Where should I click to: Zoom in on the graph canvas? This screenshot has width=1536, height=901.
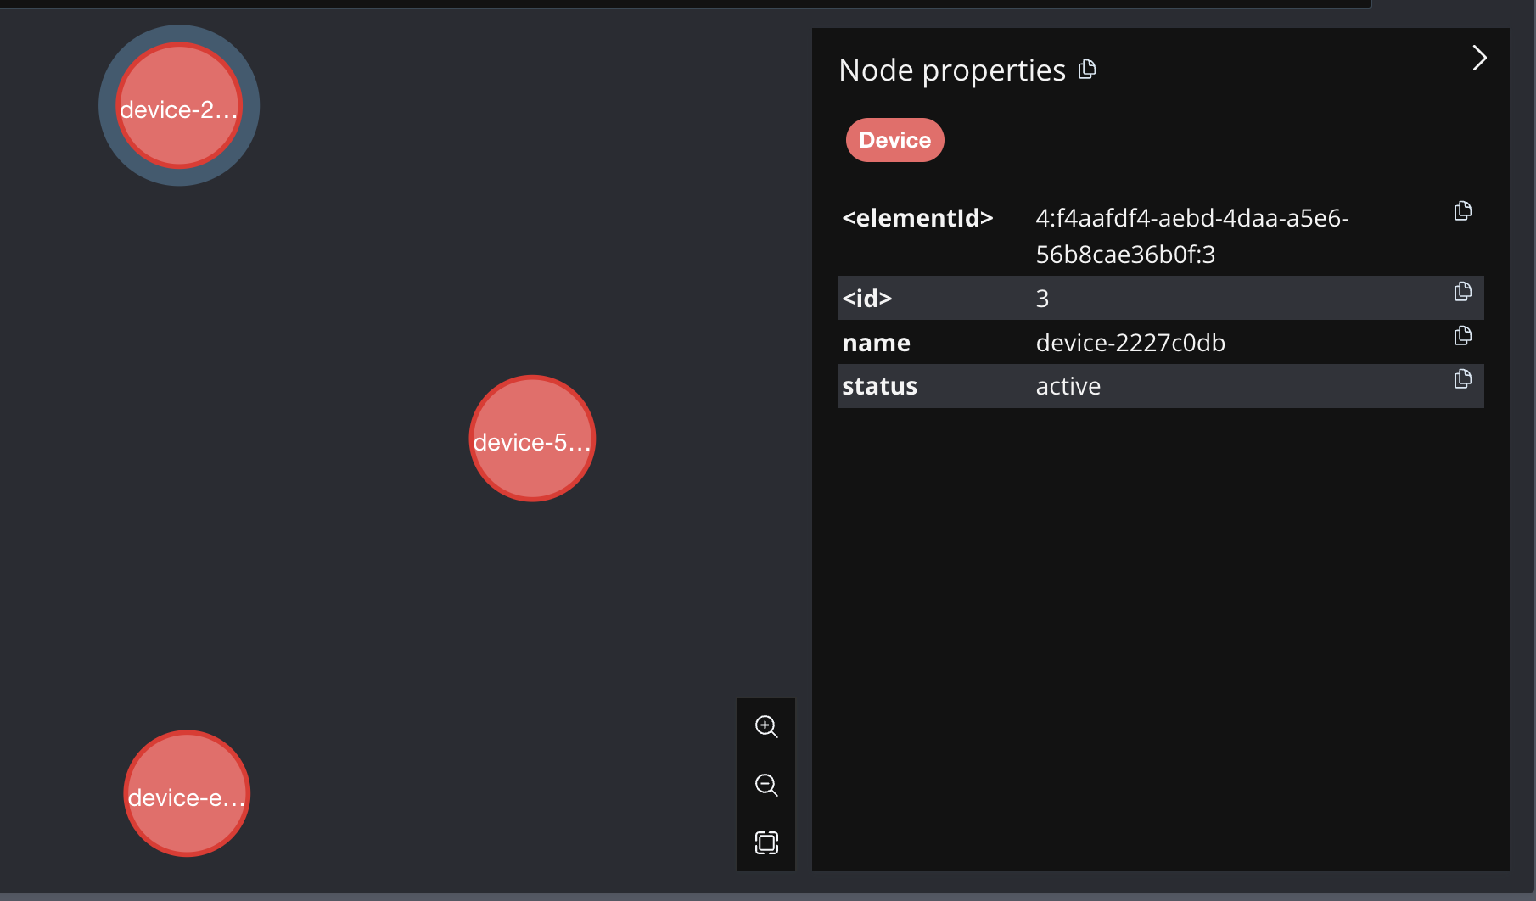coord(766,726)
